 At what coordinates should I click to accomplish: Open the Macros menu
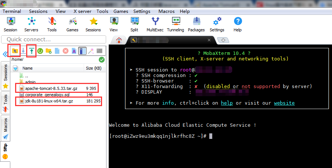[167, 11]
